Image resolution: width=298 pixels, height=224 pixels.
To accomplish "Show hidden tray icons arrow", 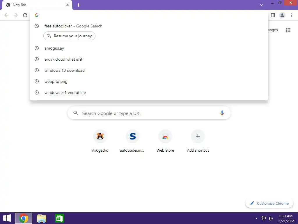I will (256, 218).
